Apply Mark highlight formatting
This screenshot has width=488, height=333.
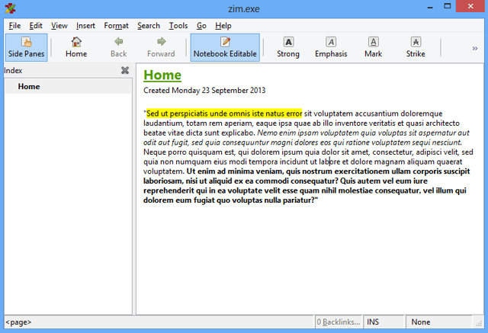pos(373,47)
